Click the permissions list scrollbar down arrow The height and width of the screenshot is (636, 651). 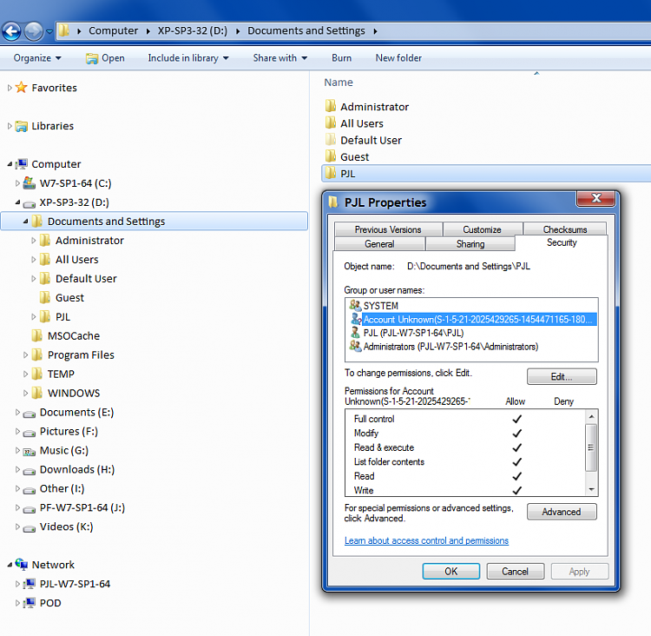click(x=592, y=489)
